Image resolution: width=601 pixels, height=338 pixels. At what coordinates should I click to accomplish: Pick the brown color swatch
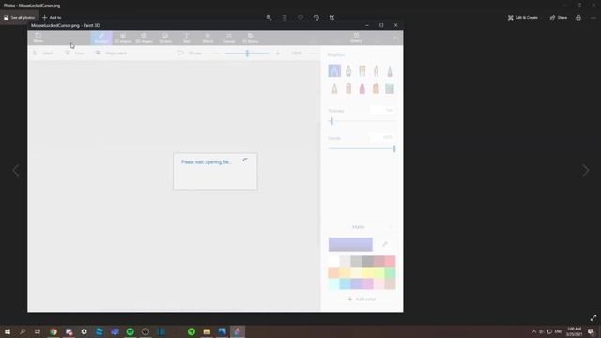pos(390,284)
